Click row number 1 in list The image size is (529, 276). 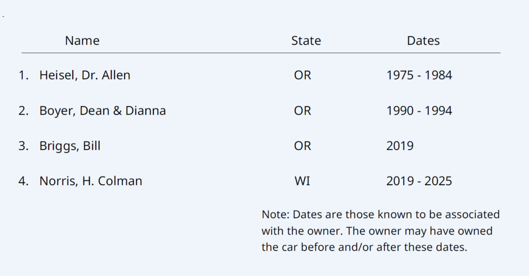pos(23,75)
